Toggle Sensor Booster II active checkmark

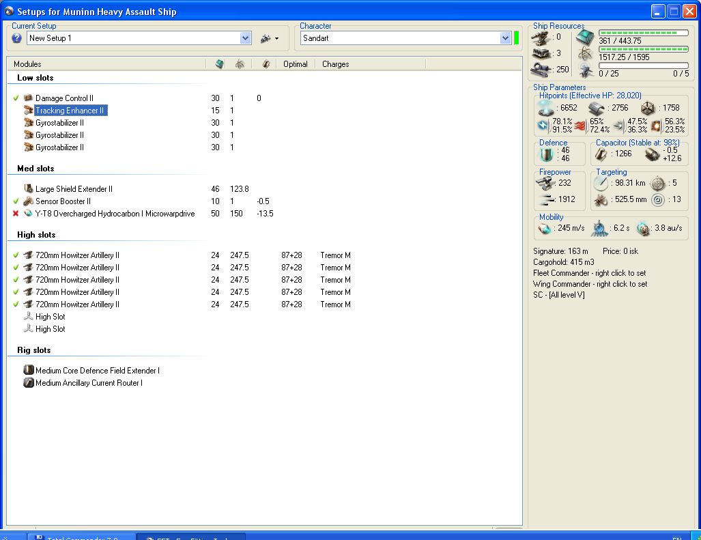(x=16, y=201)
